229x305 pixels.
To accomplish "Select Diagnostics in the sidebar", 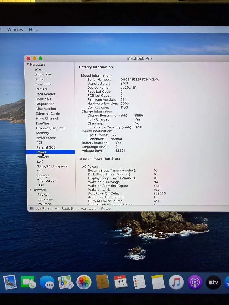I will (45, 104).
